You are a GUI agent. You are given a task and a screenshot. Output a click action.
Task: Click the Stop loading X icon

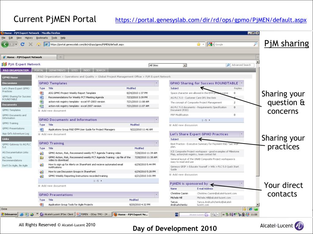(31, 44)
